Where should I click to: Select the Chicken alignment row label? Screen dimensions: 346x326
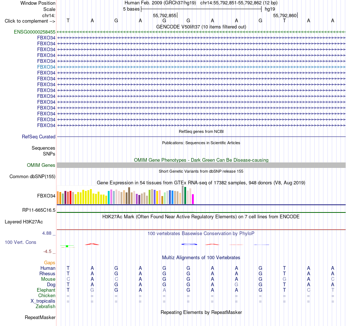[47, 295]
